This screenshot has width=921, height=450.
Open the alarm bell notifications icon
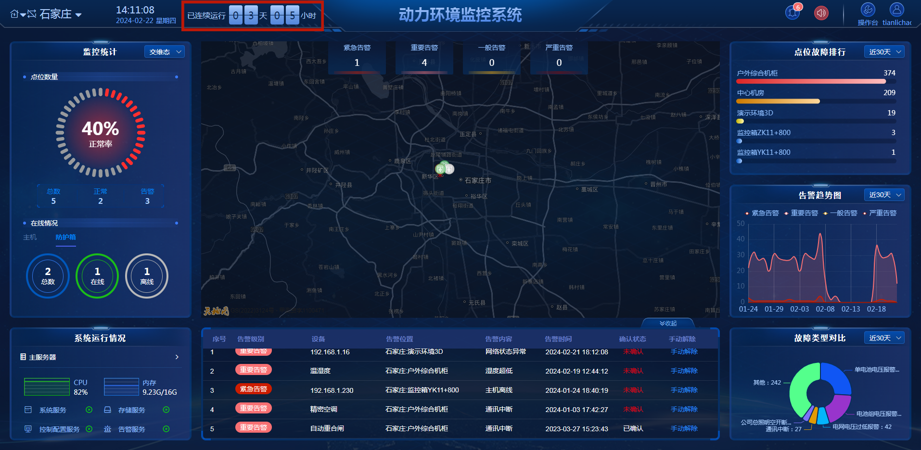(792, 13)
